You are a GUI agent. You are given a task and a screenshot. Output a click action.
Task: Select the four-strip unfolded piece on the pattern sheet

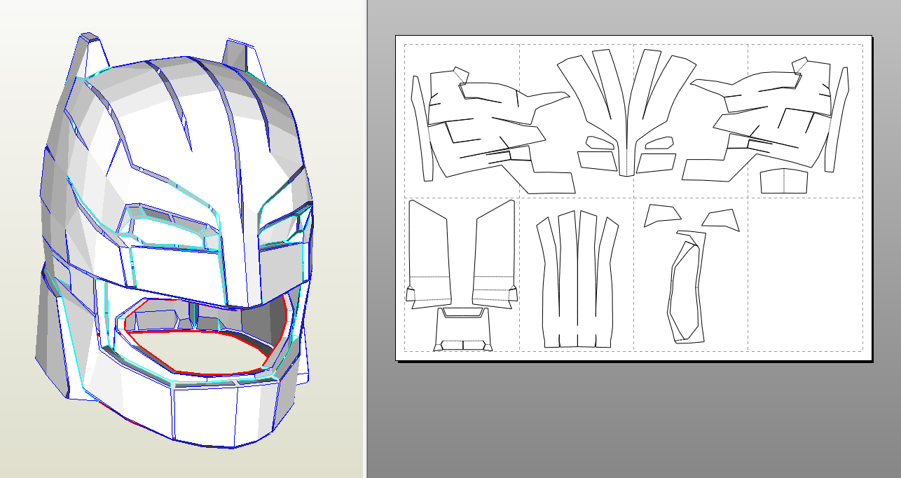(578, 279)
